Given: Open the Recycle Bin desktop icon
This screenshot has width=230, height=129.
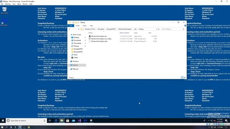Looking at the screenshot, I should (x=4, y=10).
